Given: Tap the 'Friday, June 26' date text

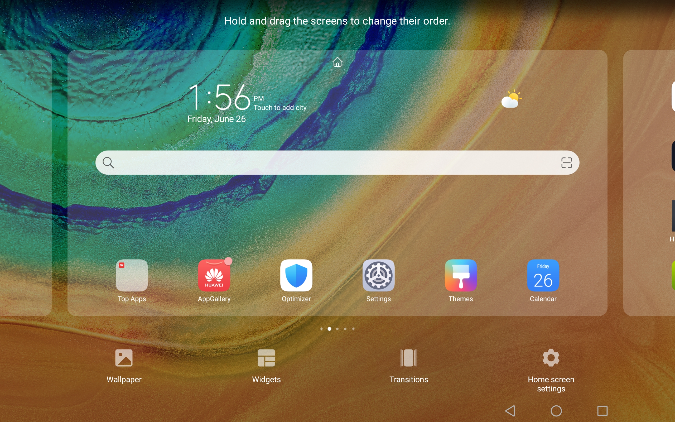Looking at the screenshot, I should (216, 119).
